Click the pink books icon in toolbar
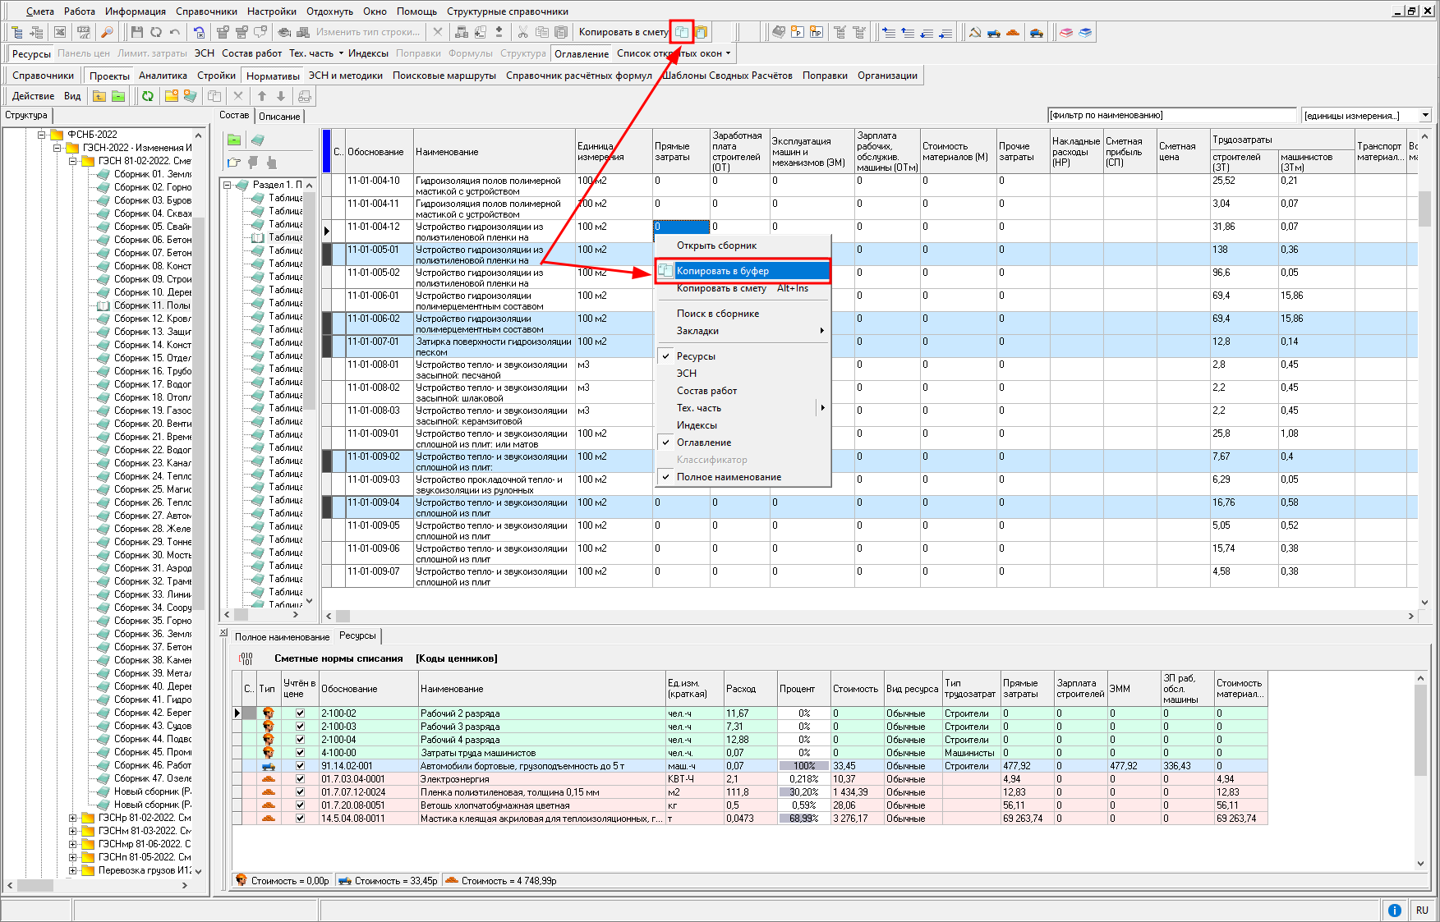 1066,33
